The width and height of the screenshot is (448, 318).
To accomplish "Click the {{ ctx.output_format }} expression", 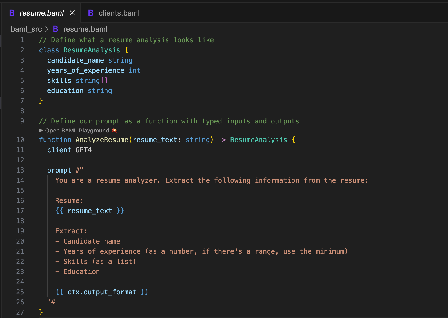I will 102,292.
